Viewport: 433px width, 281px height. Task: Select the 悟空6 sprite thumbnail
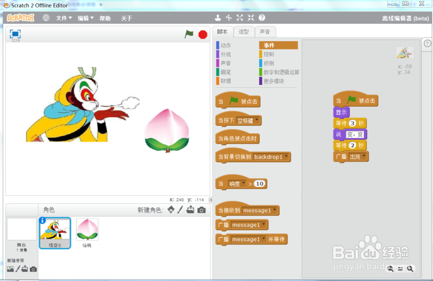tap(55, 233)
